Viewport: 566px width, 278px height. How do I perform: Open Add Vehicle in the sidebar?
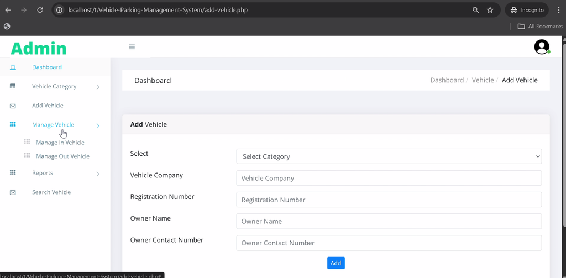click(x=48, y=106)
